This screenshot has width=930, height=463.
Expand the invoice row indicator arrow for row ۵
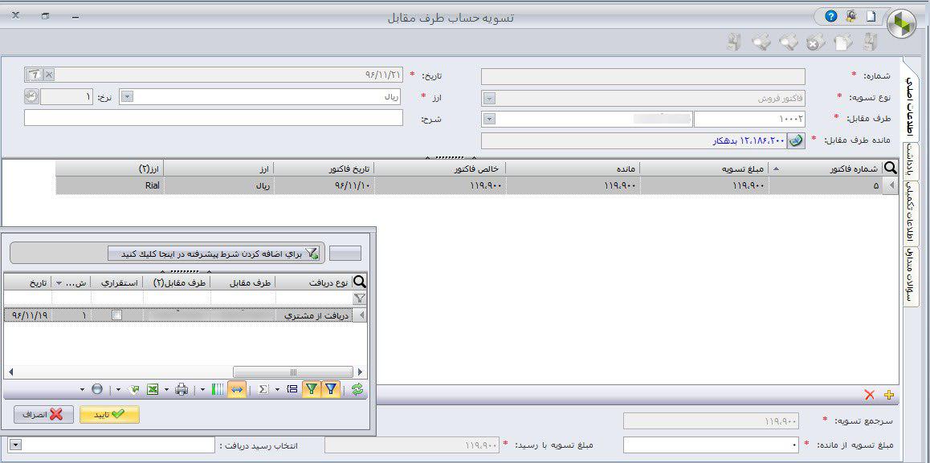891,185
